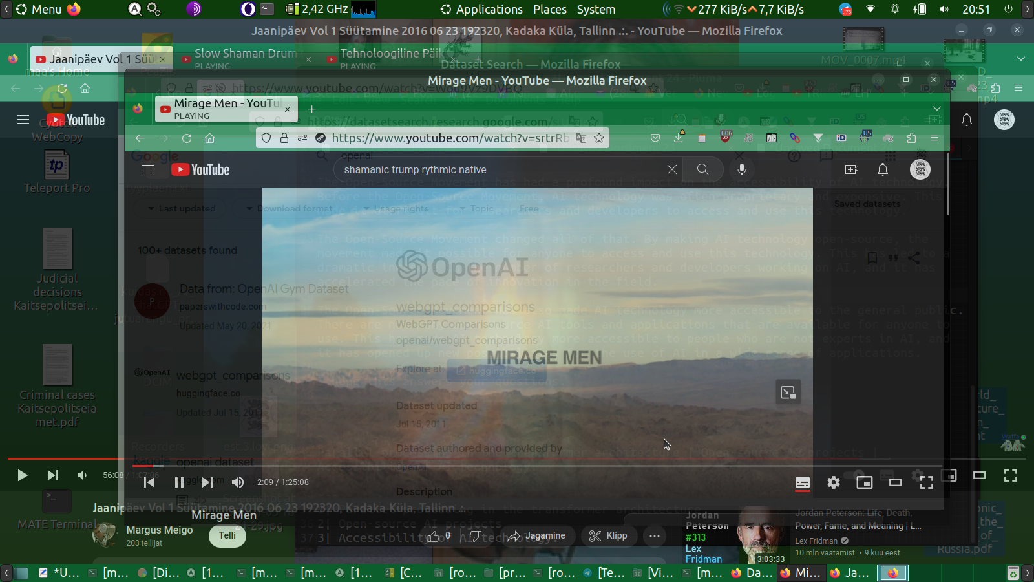Screen dimensions: 1034x582
Task: Go to YouTube home via logo in Mirage Men window
Action: (x=200, y=169)
